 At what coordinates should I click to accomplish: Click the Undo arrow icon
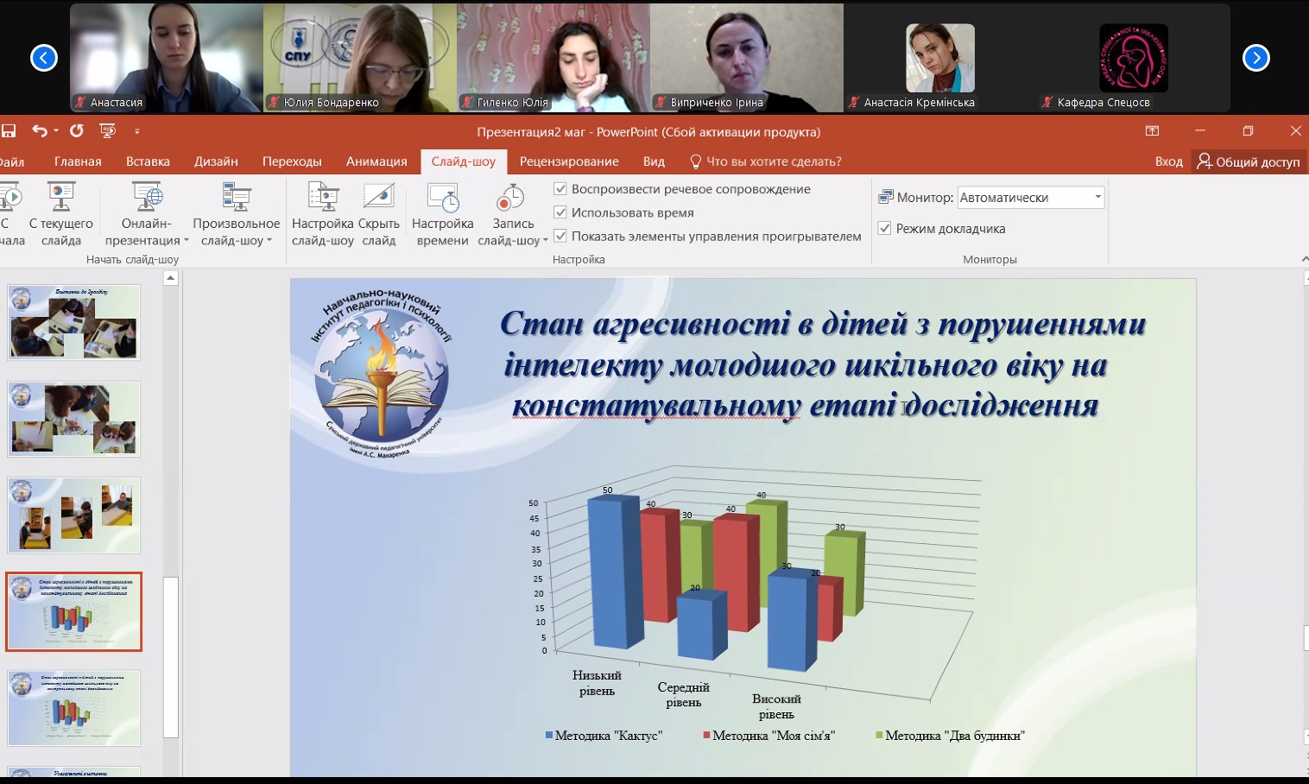point(40,131)
